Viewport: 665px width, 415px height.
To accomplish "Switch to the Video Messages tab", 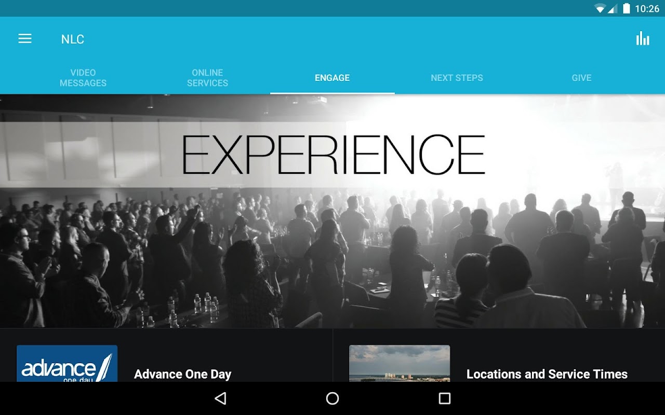I will click(83, 78).
